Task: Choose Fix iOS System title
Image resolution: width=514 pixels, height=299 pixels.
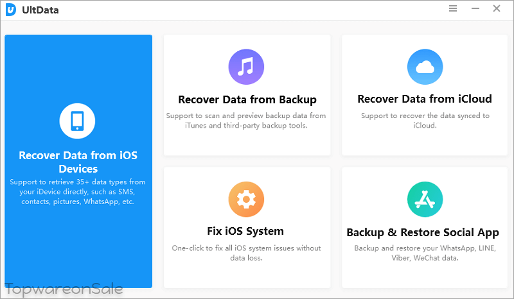Action: coord(245,231)
